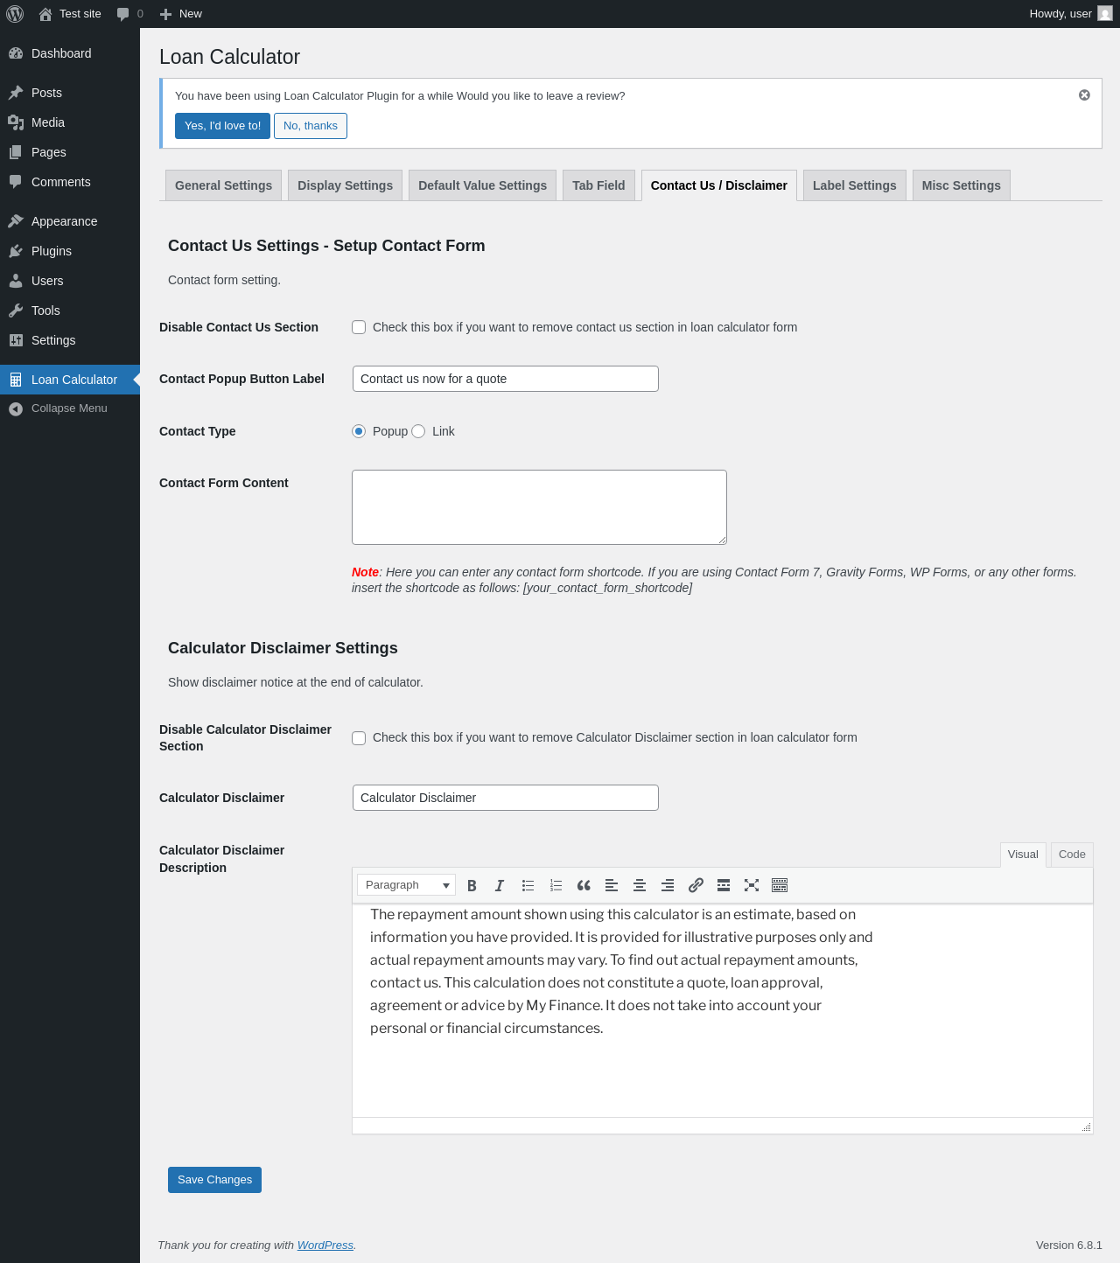1120x1263 pixels.
Task: Open Plugins in sidebar
Action: [x=70, y=251]
